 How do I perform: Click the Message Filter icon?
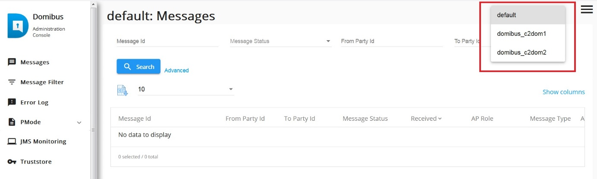tap(12, 82)
